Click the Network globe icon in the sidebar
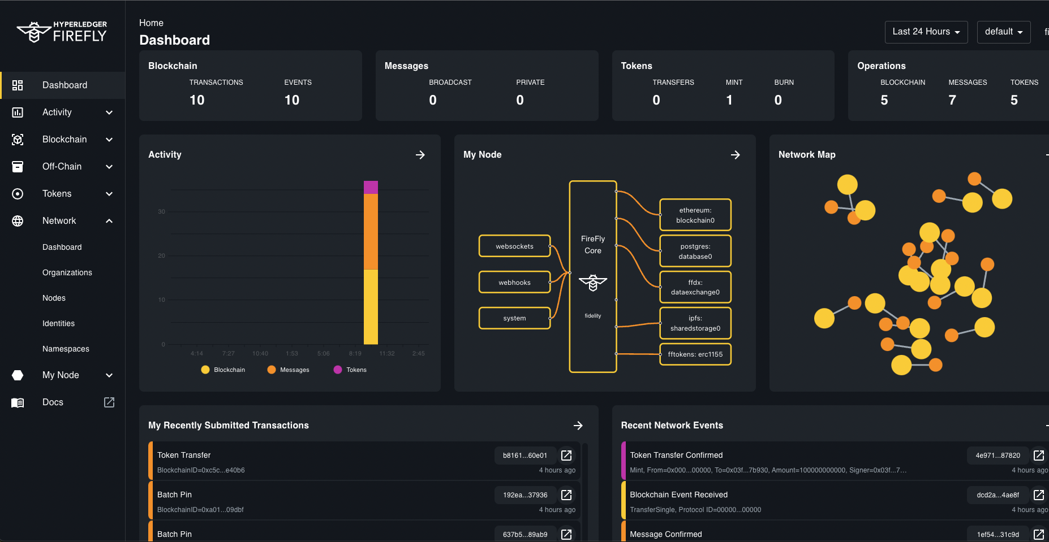 click(18, 221)
